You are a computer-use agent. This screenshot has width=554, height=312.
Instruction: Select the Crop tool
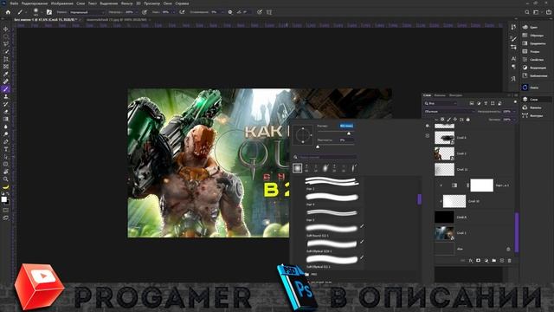6,59
